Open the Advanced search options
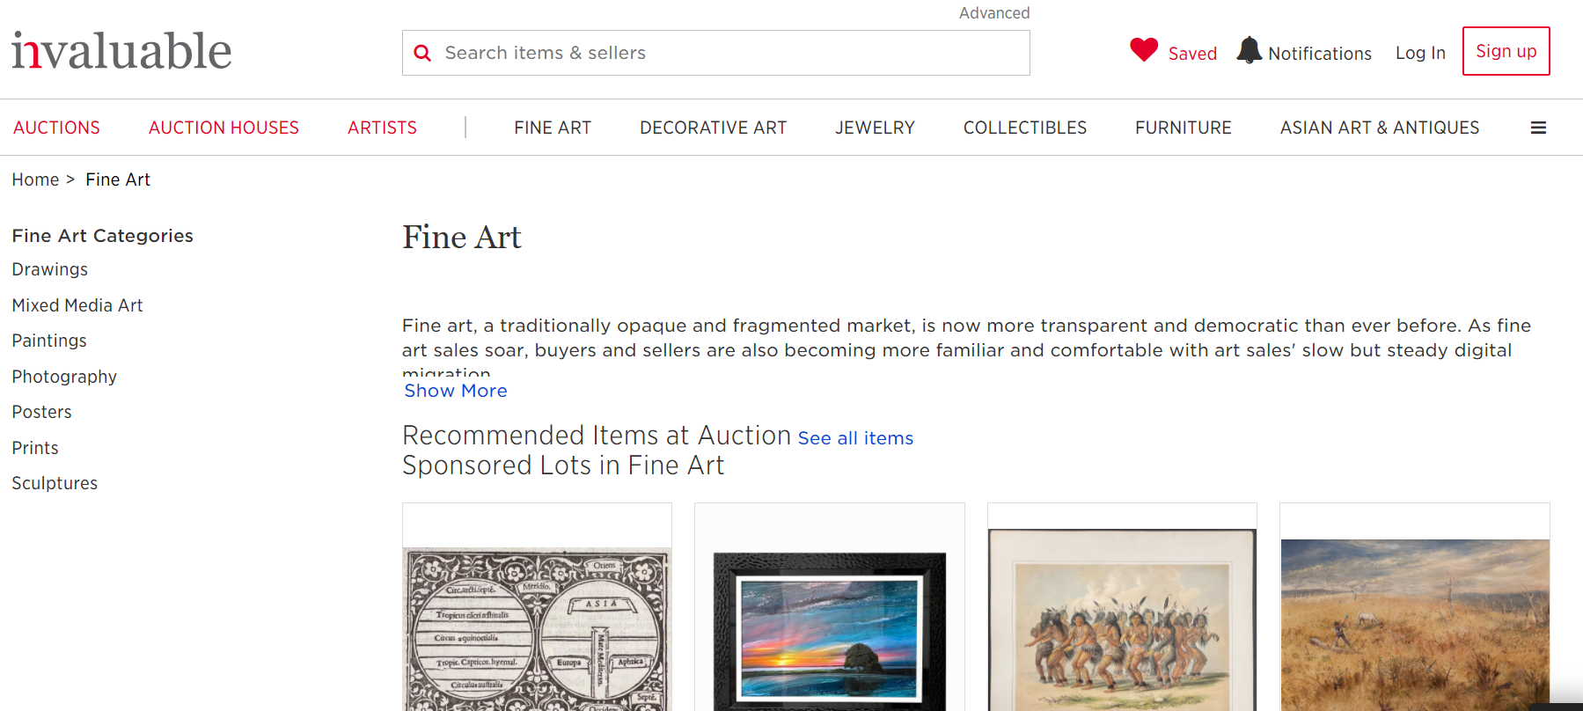This screenshot has height=711, width=1583. pos(994,12)
